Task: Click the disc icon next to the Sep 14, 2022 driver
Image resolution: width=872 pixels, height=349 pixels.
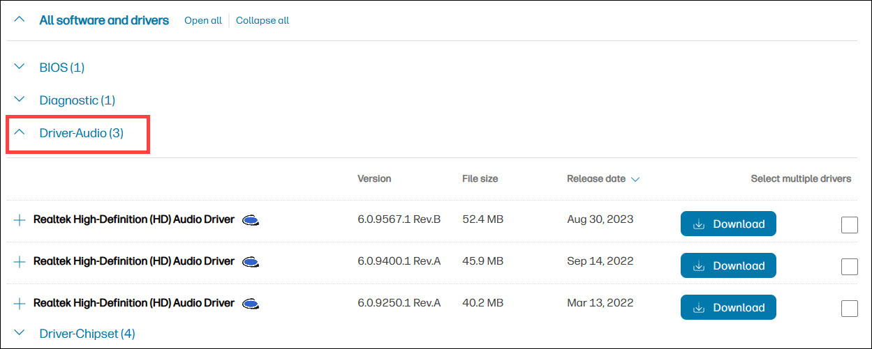Action: point(251,263)
